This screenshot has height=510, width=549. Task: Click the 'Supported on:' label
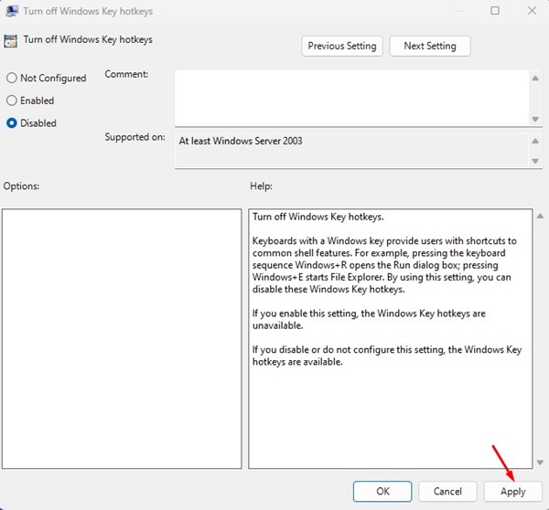(x=135, y=137)
